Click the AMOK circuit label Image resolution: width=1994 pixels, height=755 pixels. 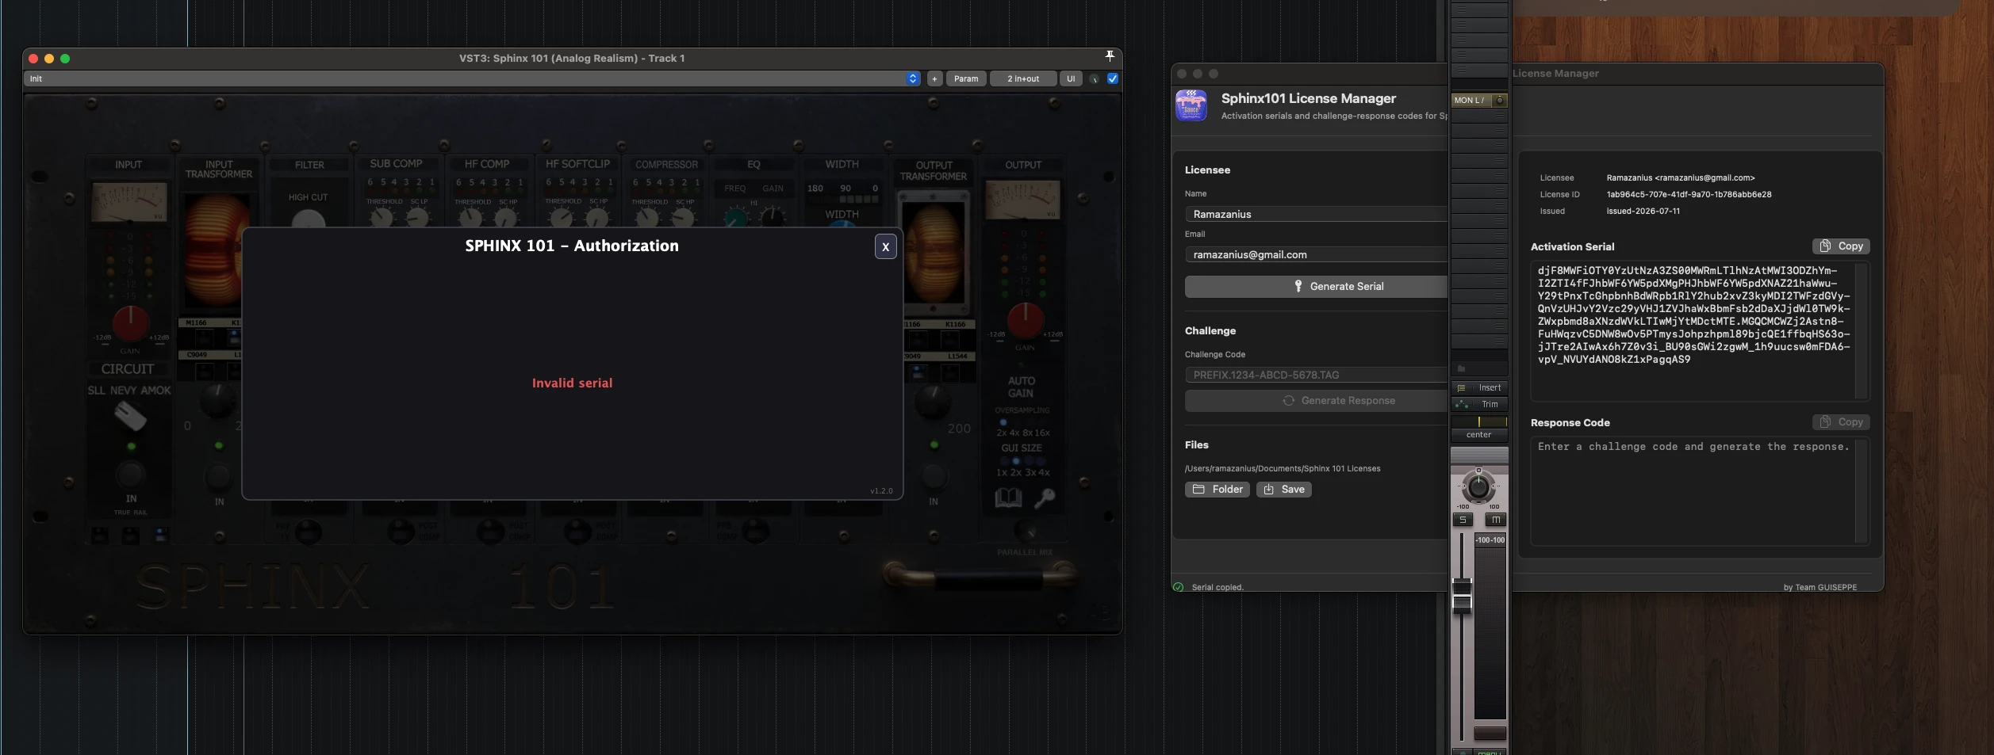pos(155,391)
